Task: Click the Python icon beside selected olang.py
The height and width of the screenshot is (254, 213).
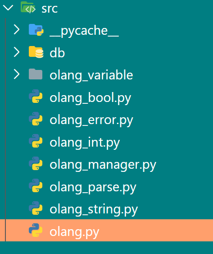Action: click(36, 230)
